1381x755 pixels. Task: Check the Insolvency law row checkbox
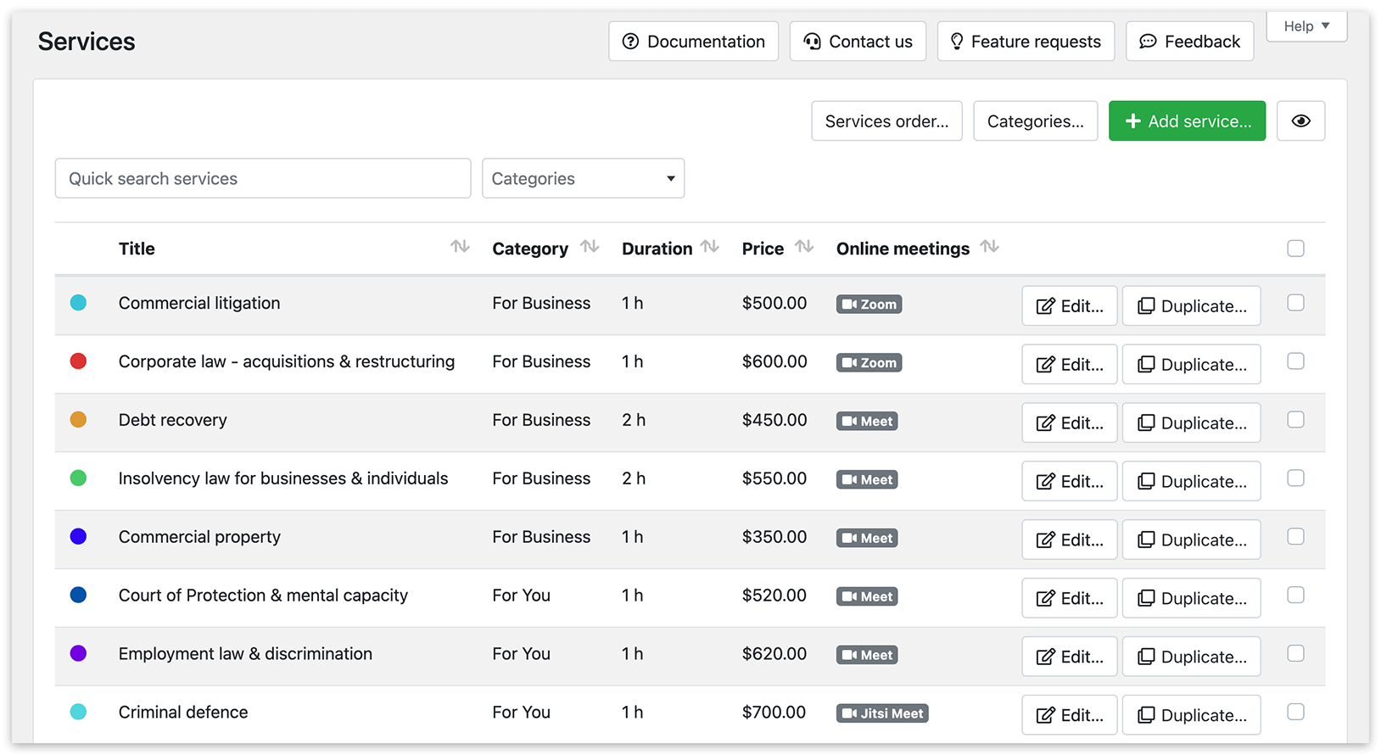[x=1295, y=478]
